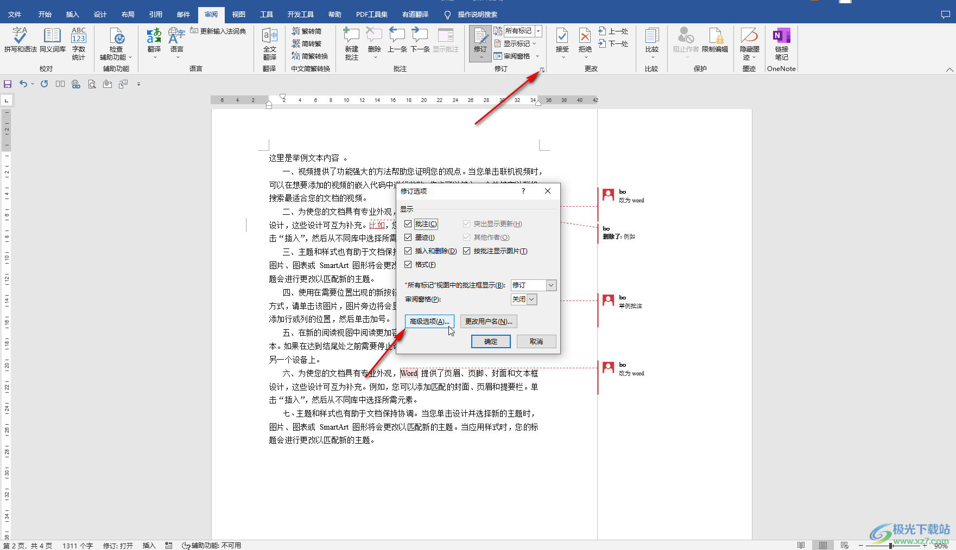The width and height of the screenshot is (956, 550).
Task: Confirm dialog with OK (确定)
Action: pos(491,341)
